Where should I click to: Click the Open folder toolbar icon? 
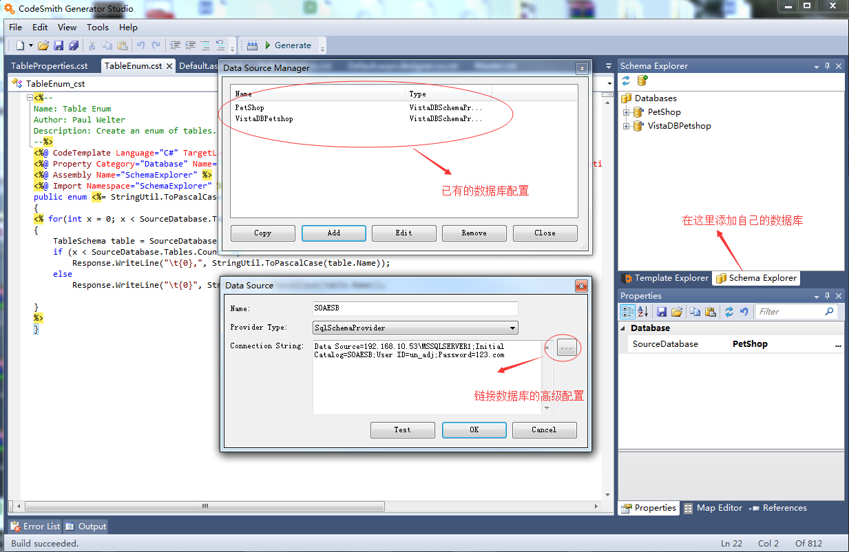tap(43, 45)
